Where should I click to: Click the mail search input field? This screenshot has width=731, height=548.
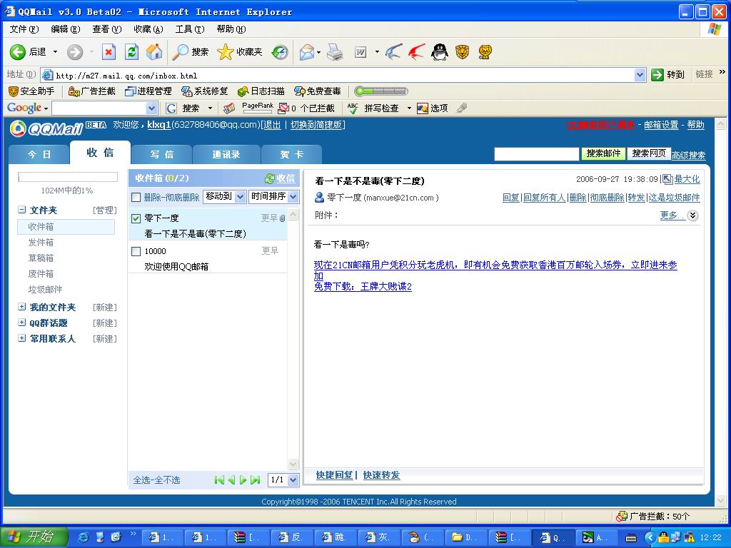pyautogui.click(x=537, y=154)
